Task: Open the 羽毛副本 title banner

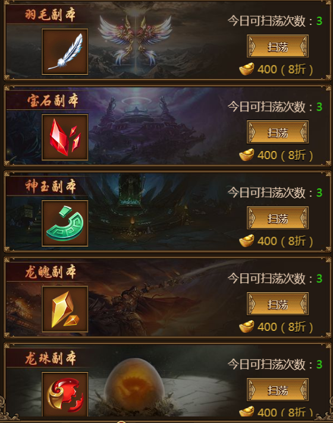Action: [50, 15]
